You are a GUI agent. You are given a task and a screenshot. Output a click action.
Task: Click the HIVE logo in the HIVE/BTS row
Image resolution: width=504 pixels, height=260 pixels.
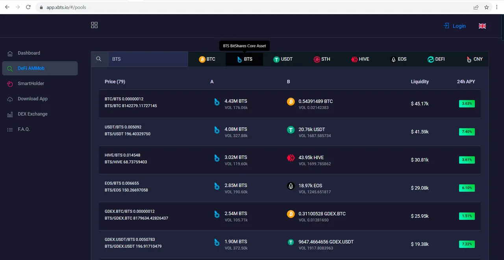[x=291, y=158]
